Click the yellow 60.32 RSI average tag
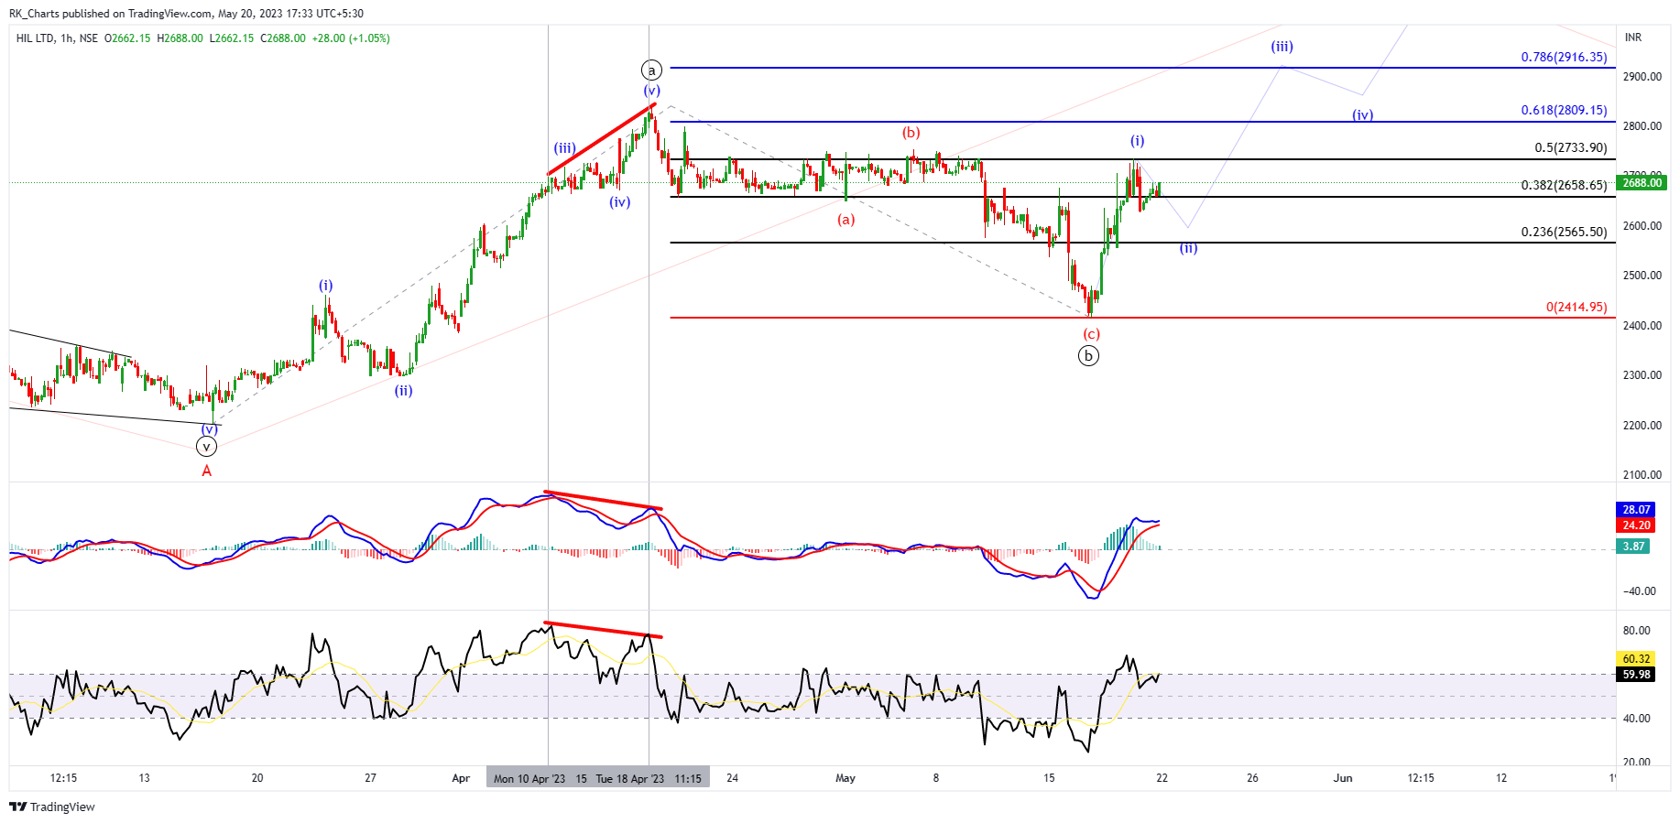This screenshot has height=823, width=1680. click(x=1636, y=659)
